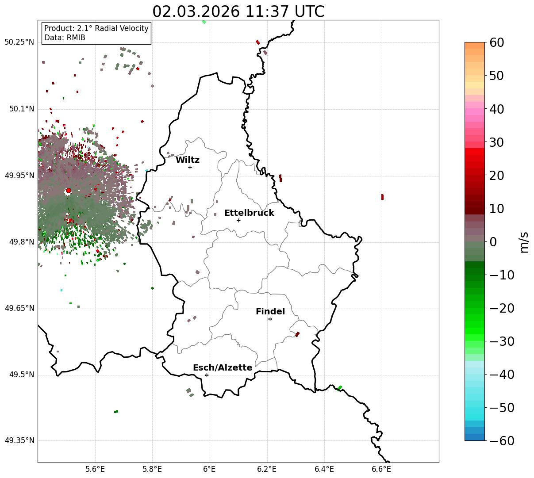Click the red radar location dot
The image size is (534, 478).
click(x=69, y=191)
